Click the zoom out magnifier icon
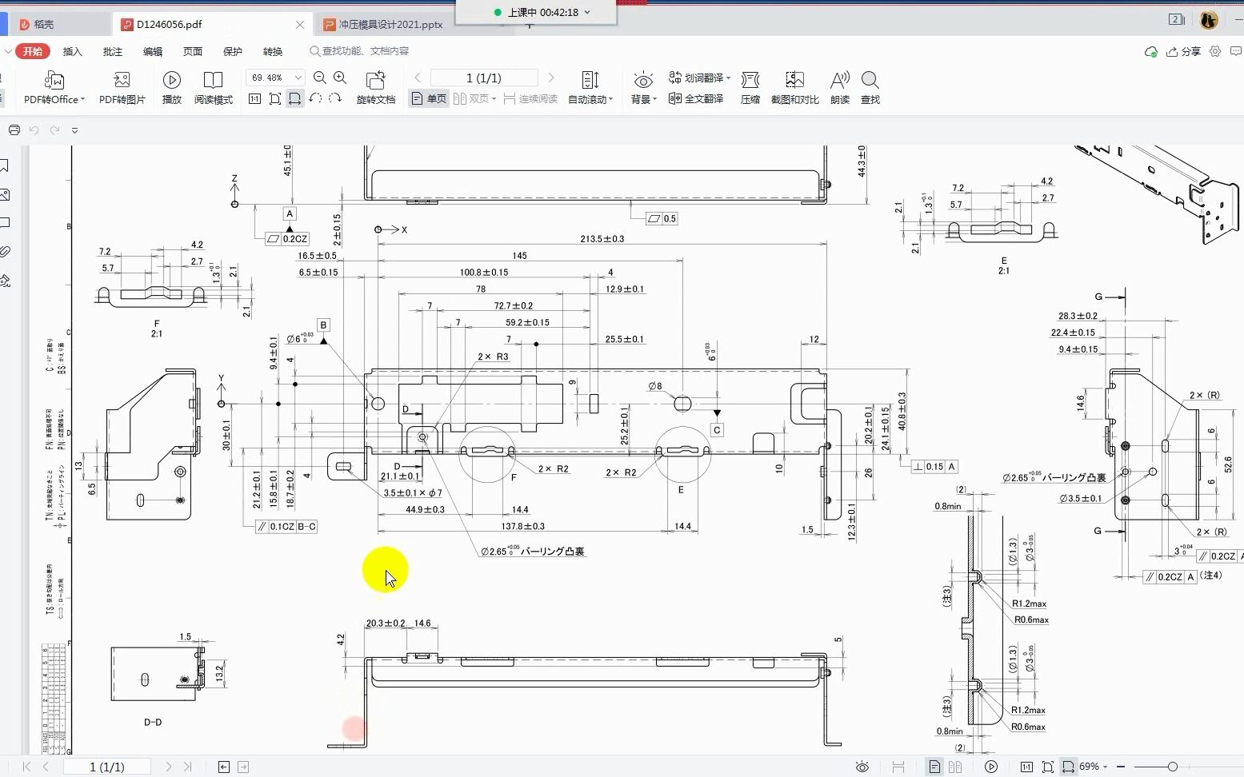This screenshot has height=777, width=1244. point(320,78)
